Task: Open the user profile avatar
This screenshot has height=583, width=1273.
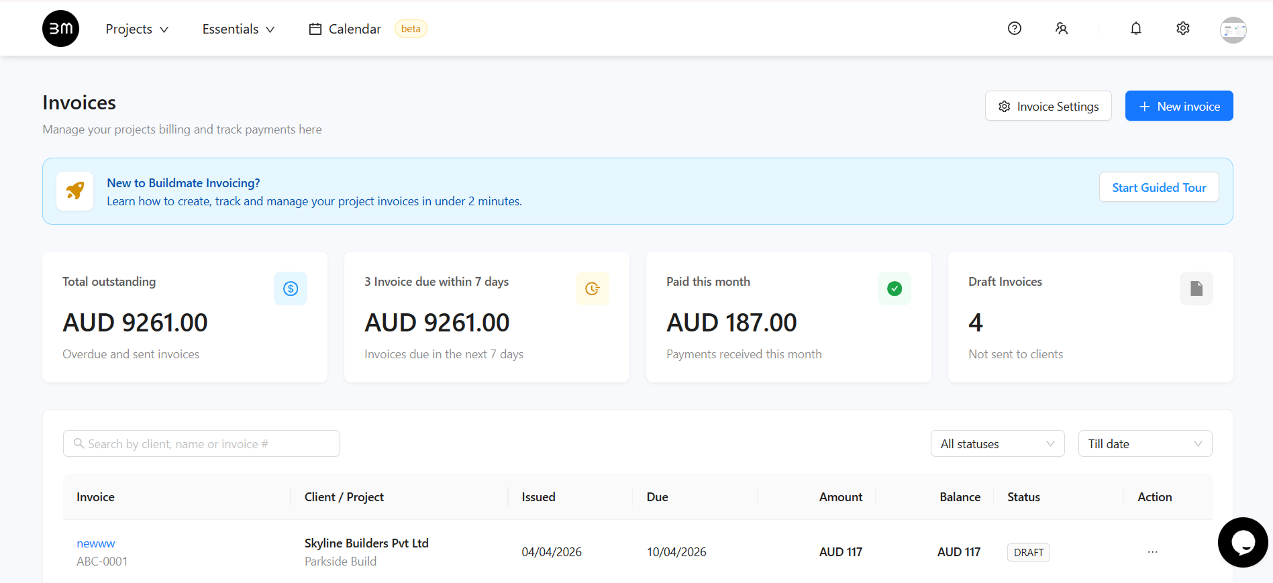Action: [x=1233, y=30]
